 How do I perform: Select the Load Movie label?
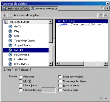point(21,59)
